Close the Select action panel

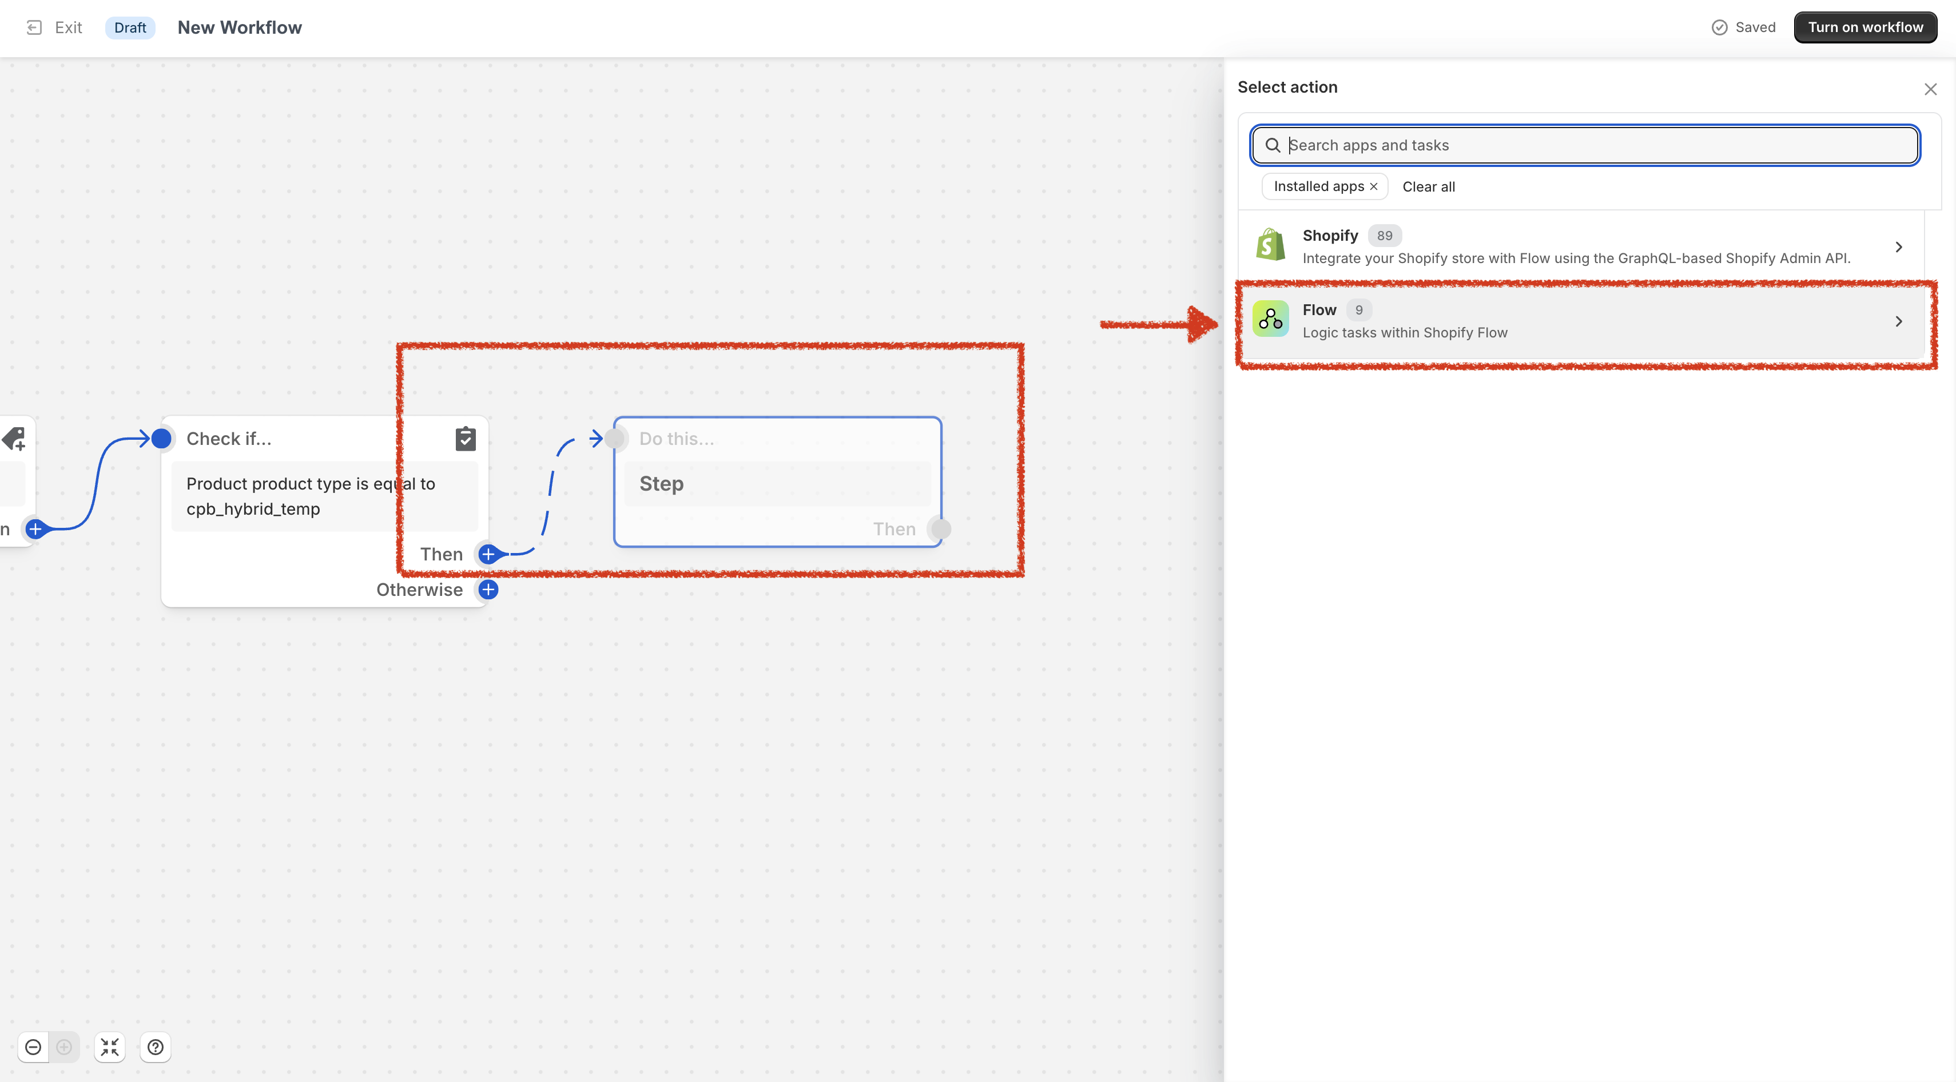[x=1930, y=90]
